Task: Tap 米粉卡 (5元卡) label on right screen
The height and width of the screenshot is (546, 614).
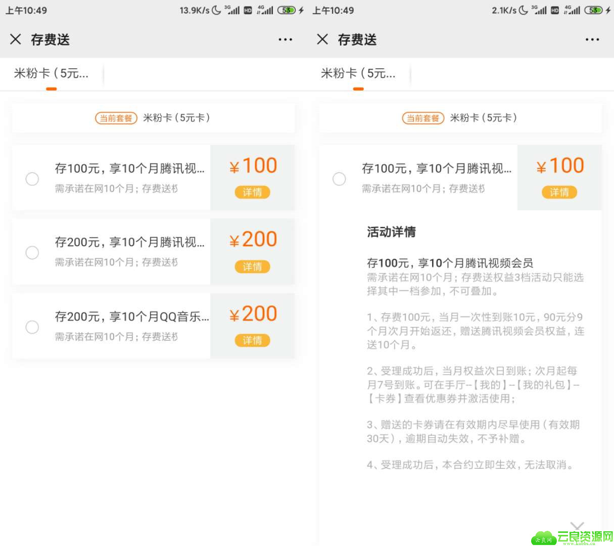Action: click(484, 118)
